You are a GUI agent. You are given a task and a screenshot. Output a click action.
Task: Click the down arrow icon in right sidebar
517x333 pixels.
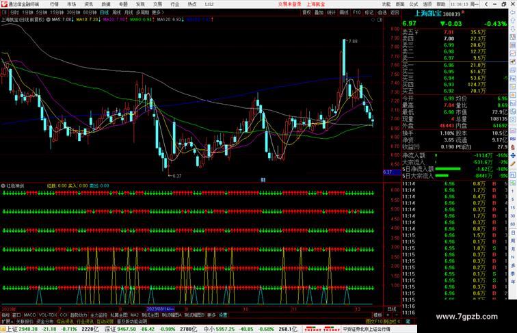513,29
